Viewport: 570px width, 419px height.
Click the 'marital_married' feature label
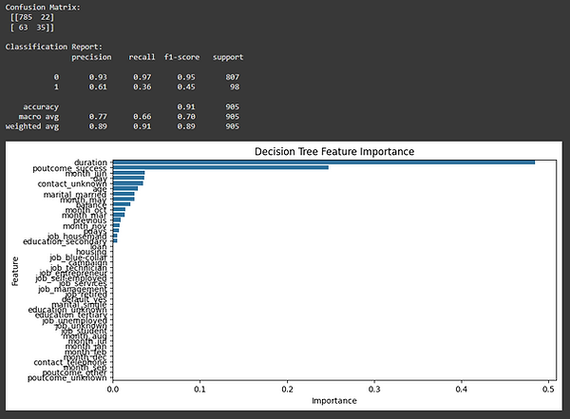coord(75,195)
